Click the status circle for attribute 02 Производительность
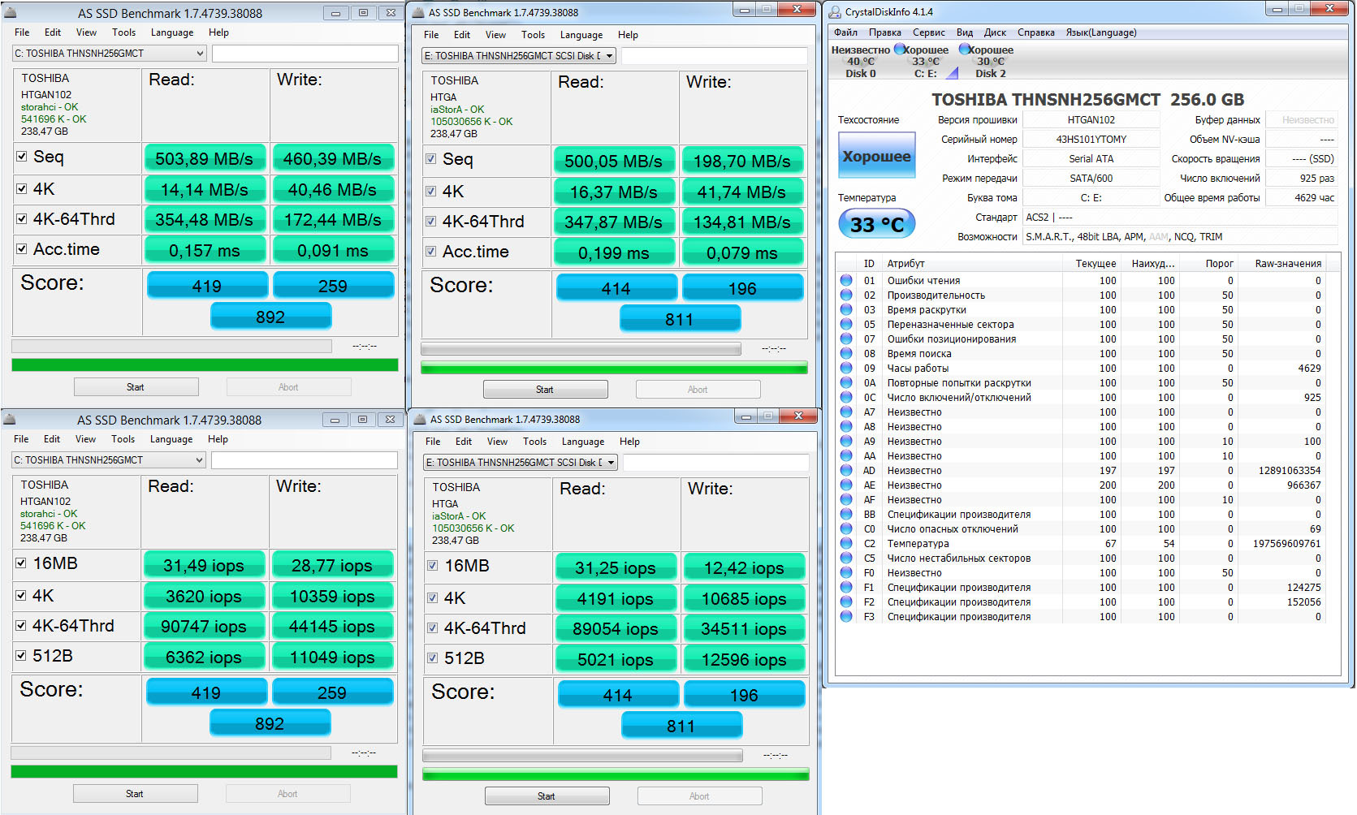 (846, 295)
